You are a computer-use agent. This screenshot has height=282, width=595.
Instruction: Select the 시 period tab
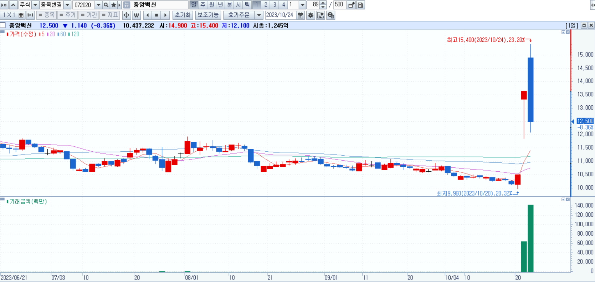click(x=238, y=5)
